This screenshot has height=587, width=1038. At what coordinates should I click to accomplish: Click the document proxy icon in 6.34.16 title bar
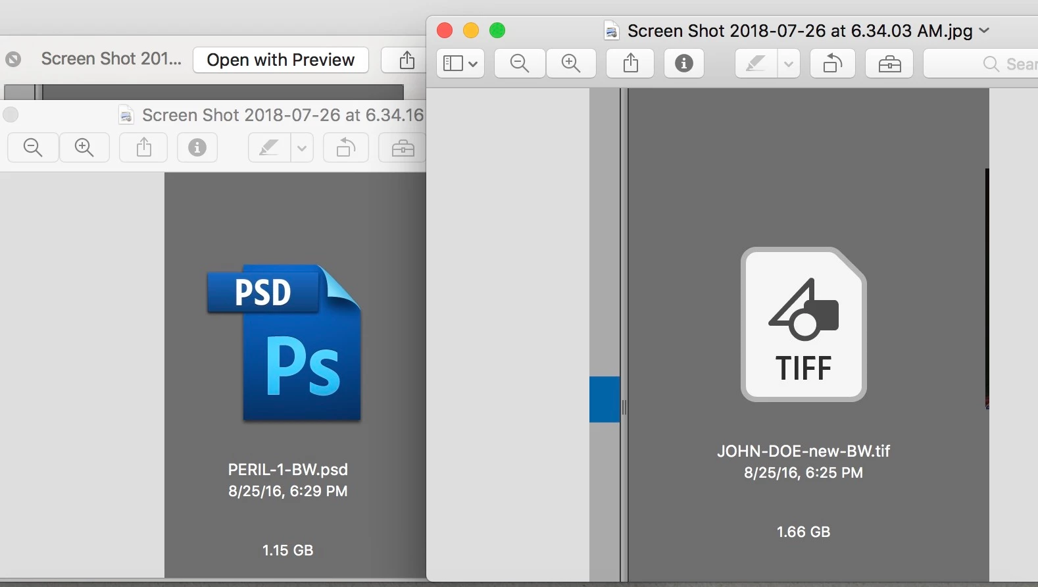(x=126, y=115)
